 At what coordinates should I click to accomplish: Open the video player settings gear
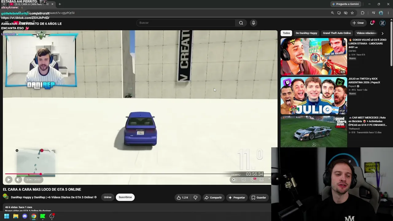click(x=253, y=180)
